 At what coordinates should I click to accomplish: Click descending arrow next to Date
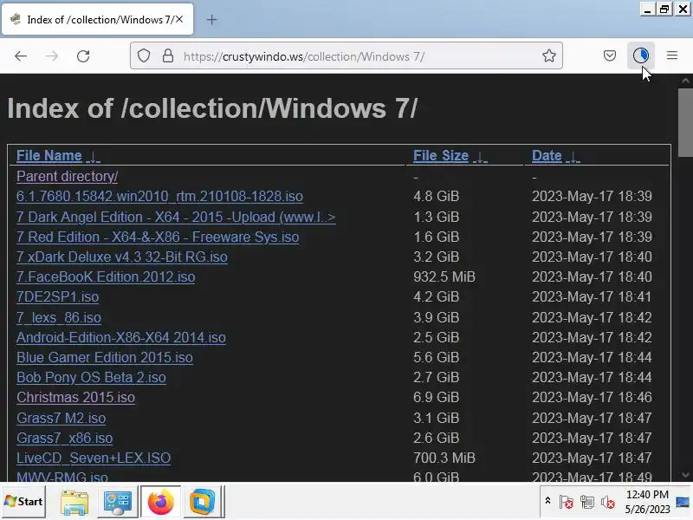click(x=573, y=157)
